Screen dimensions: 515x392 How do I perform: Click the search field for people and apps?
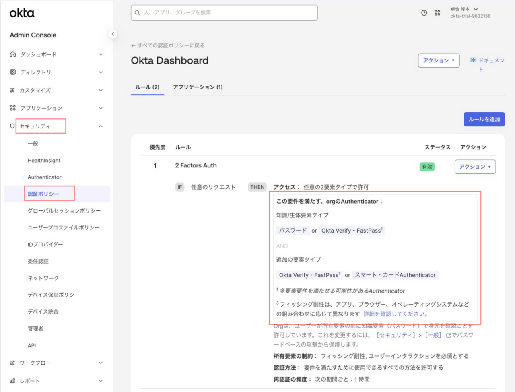224,13
